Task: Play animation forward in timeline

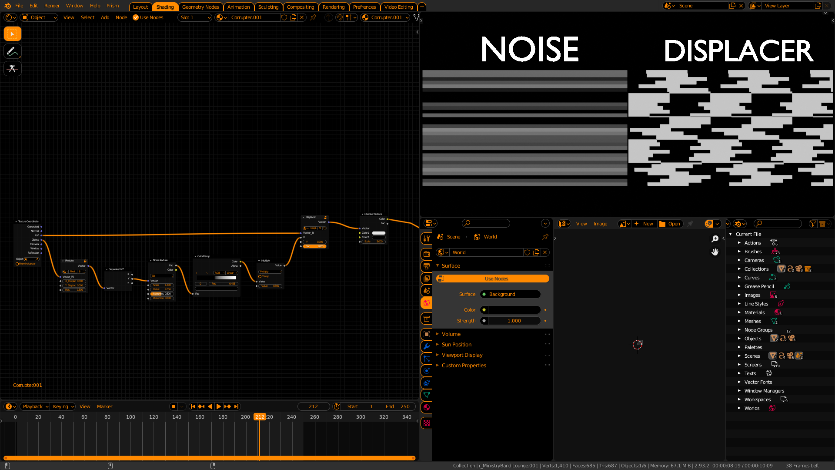Action: 219,406
